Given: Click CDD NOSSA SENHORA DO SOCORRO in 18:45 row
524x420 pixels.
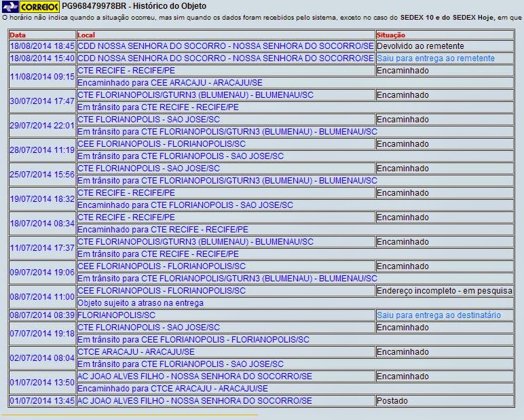Looking at the screenshot, I should [x=225, y=46].
